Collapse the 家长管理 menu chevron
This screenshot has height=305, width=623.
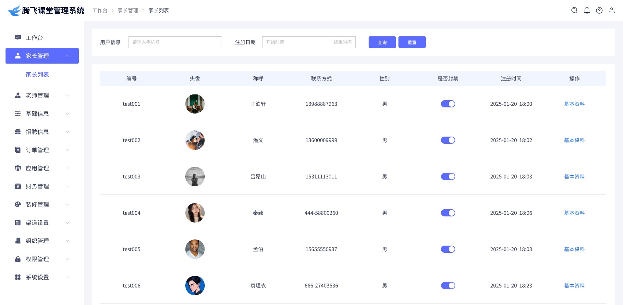coord(67,56)
